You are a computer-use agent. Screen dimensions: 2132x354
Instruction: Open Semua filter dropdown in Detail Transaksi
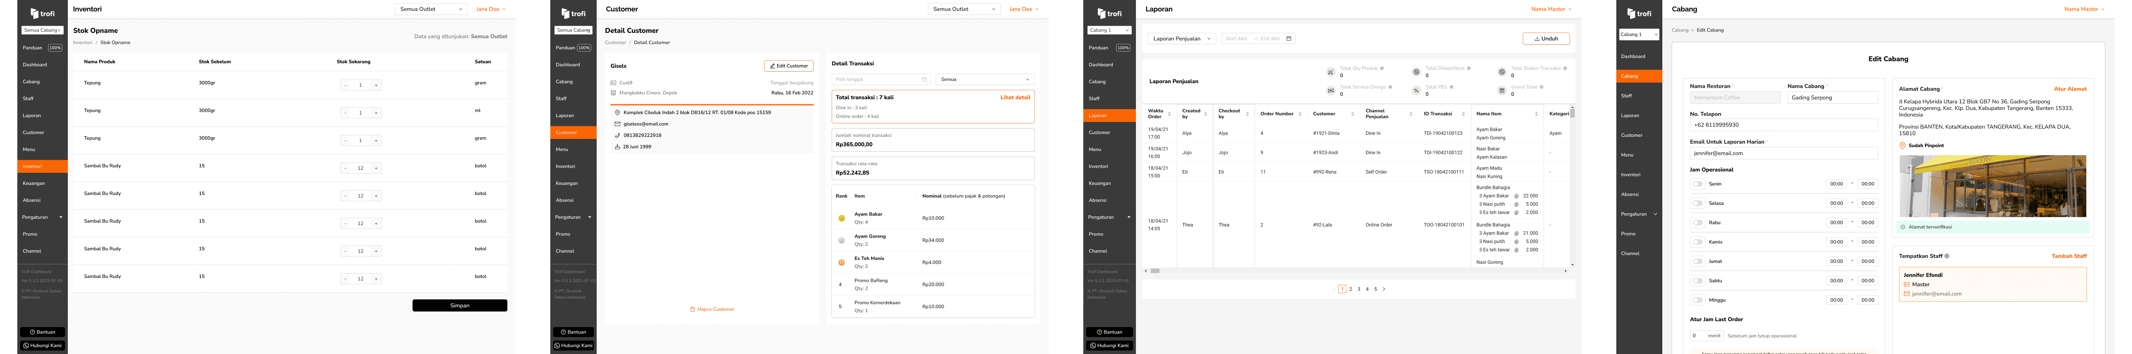(985, 80)
